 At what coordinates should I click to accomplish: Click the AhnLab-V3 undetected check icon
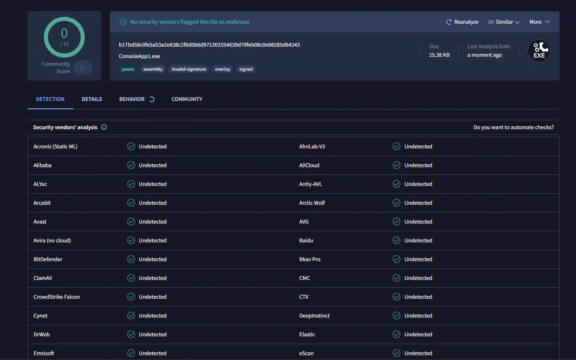point(397,146)
